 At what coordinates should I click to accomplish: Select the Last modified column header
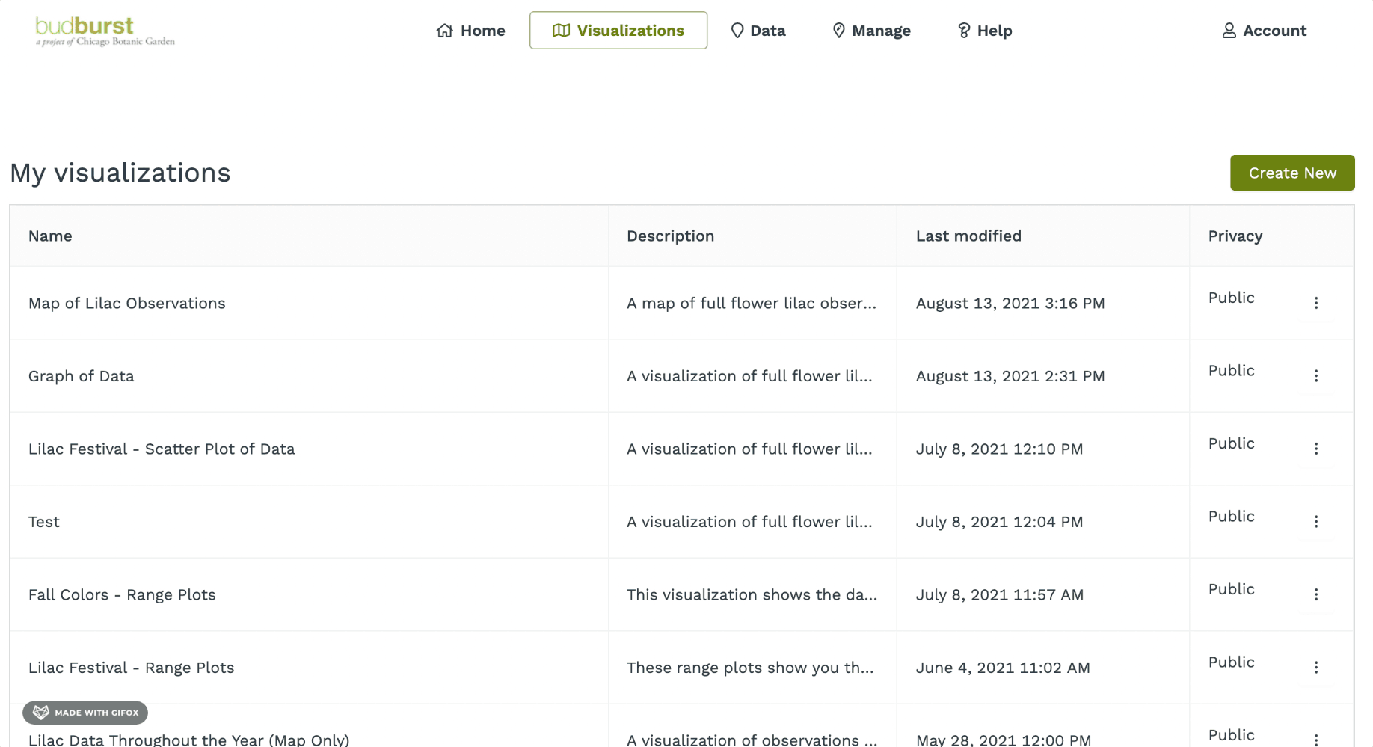point(968,236)
